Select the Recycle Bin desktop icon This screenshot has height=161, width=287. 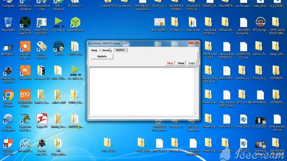tap(8, 24)
